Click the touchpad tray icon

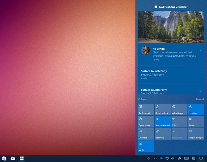(193, 158)
